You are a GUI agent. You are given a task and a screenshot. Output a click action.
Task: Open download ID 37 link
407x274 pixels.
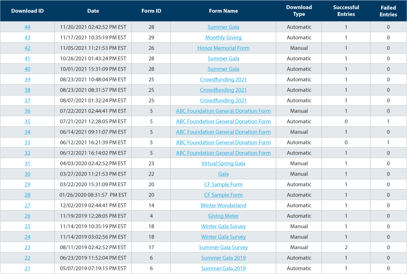click(x=27, y=100)
